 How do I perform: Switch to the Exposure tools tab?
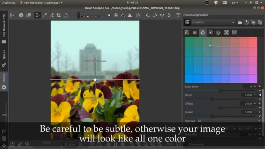pyautogui.click(x=187, y=32)
